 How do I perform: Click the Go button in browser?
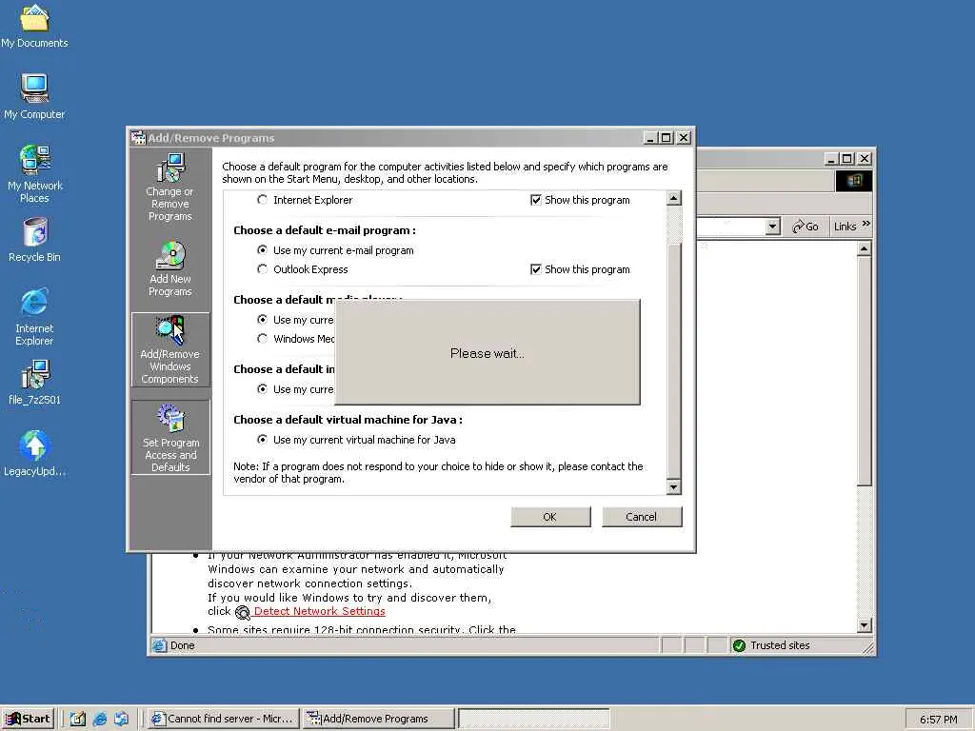806,227
